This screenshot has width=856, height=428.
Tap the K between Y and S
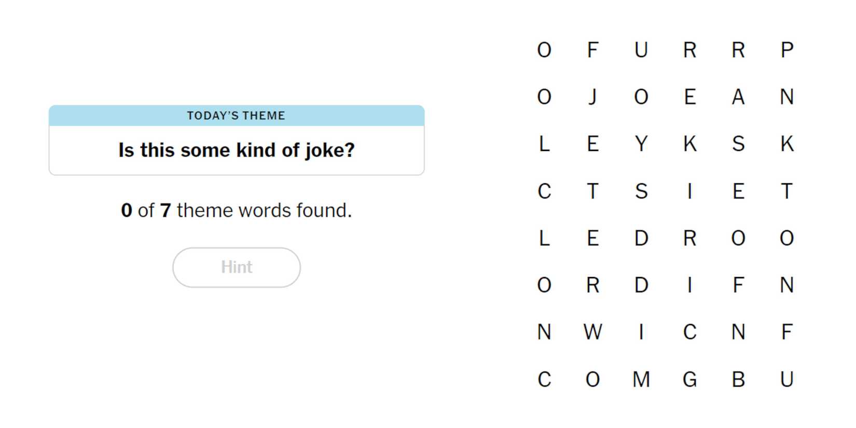point(689,144)
